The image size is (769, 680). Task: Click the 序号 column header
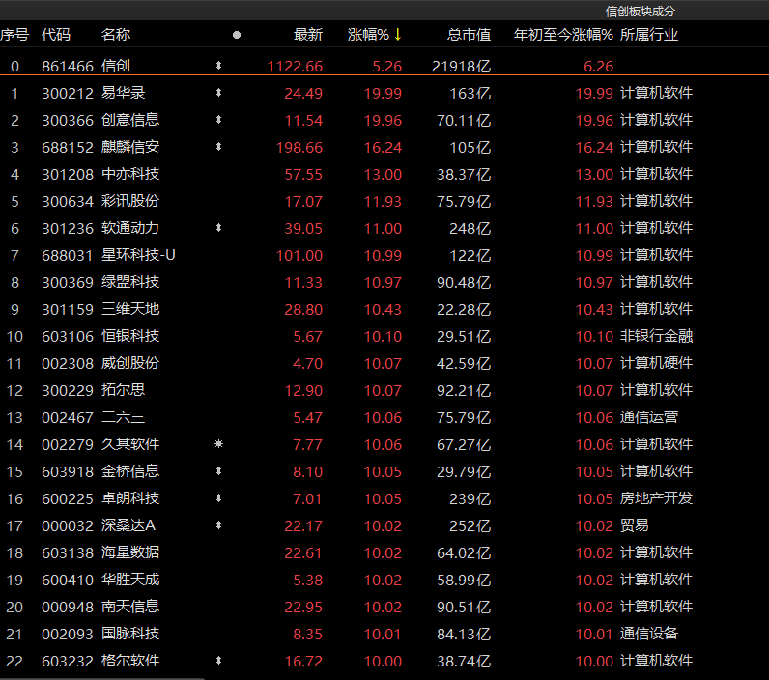14,35
